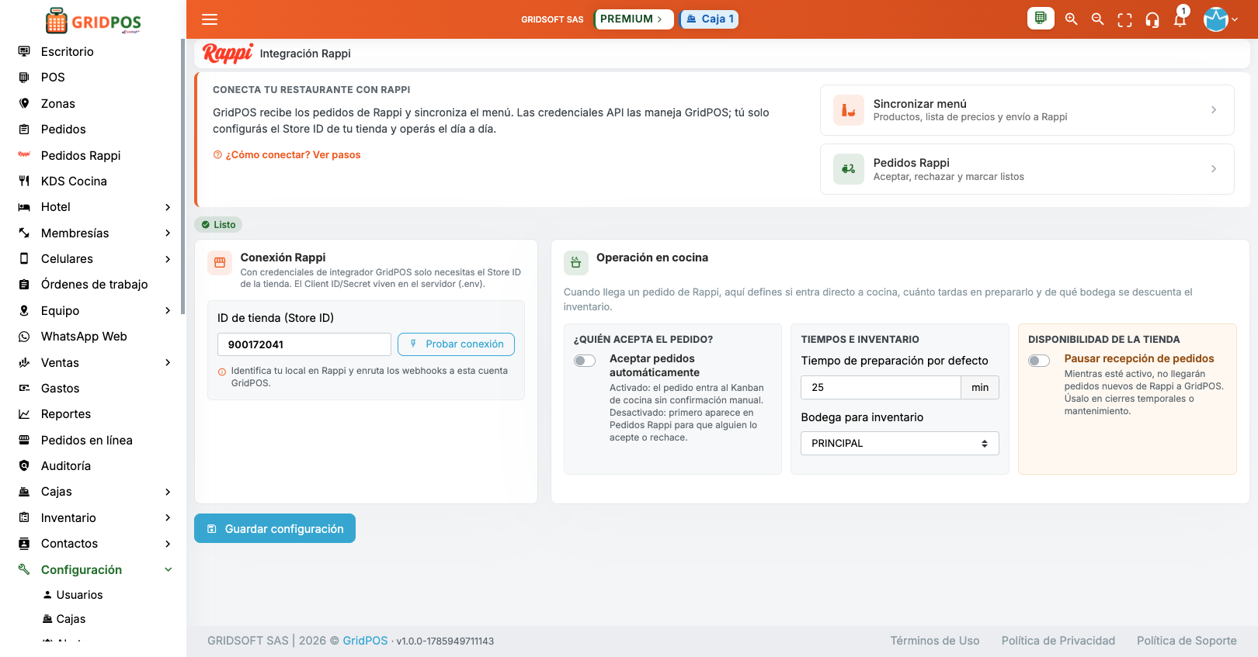
Task: Enable Aceptar pedidos automáticamente toggle
Action: (585, 361)
